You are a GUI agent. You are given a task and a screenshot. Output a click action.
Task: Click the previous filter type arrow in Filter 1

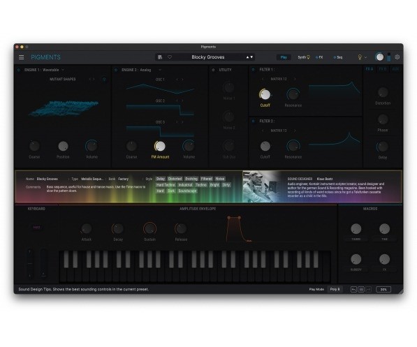263,79
